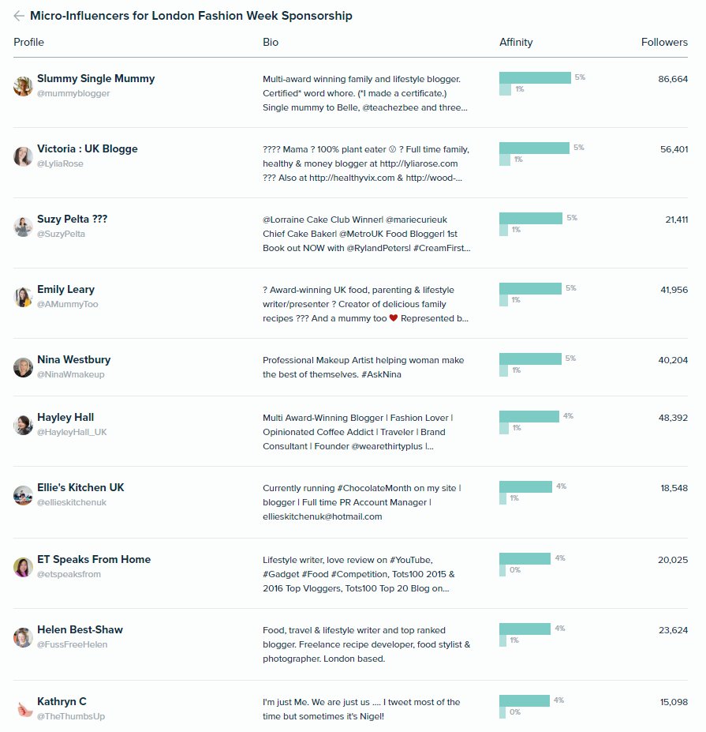The image size is (706, 732).
Task: Open the @NinaWmakeup handle link
Action: point(71,374)
